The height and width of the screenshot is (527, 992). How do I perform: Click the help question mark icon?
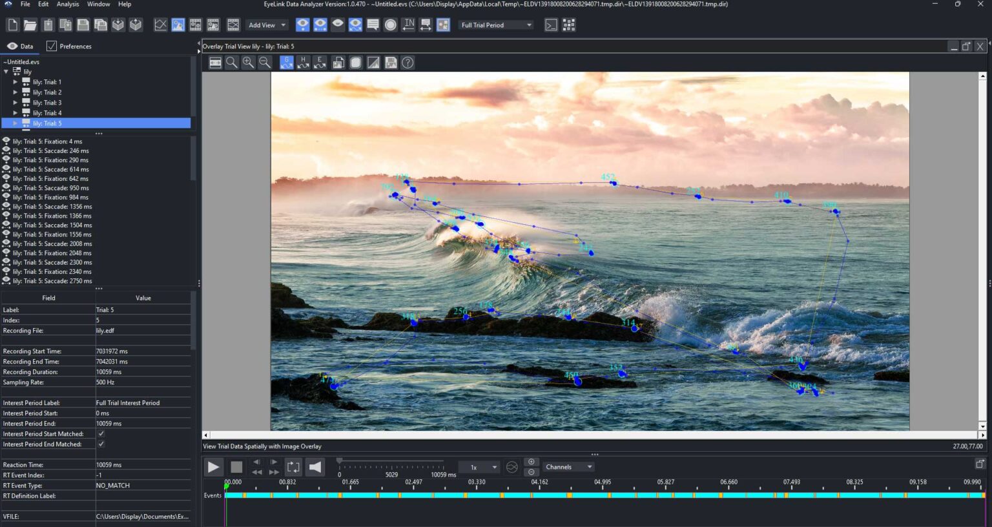point(408,63)
